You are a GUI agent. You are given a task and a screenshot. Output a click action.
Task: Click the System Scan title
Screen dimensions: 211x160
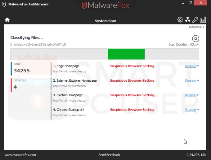coord(105,21)
